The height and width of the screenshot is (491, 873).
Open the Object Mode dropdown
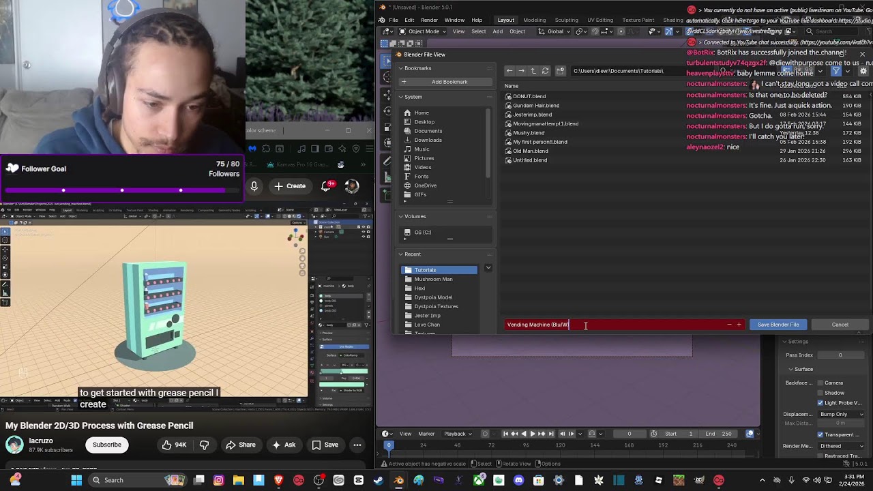pyautogui.click(x=424, y=31)
